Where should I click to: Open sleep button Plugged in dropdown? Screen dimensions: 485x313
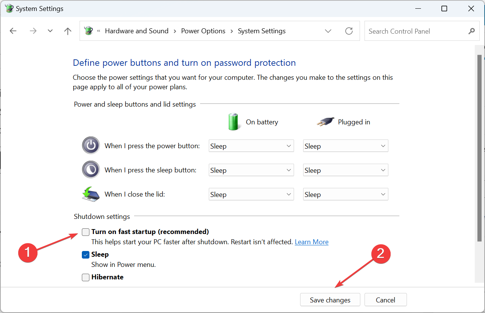(x=346, y=170)
